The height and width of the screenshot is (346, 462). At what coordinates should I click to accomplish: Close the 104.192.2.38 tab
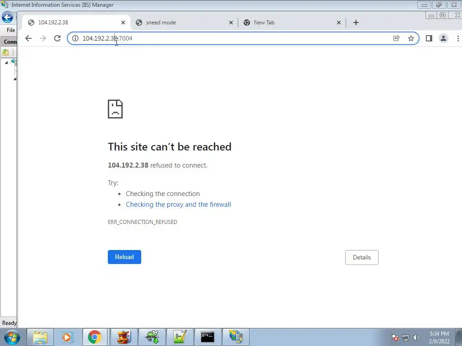point(123,23)
